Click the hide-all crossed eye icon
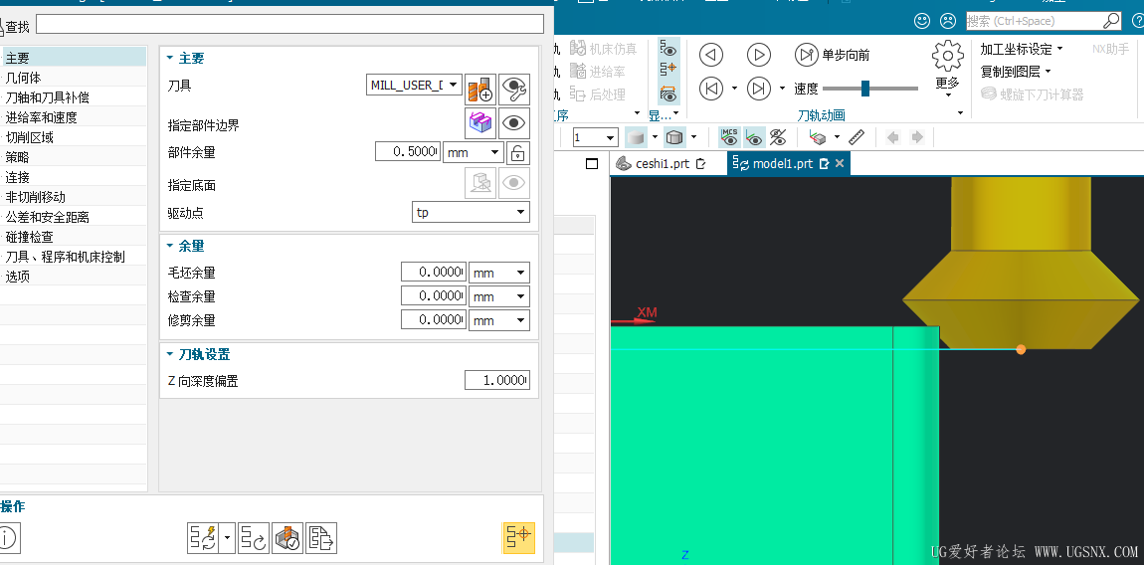 (x=779, y=137)
